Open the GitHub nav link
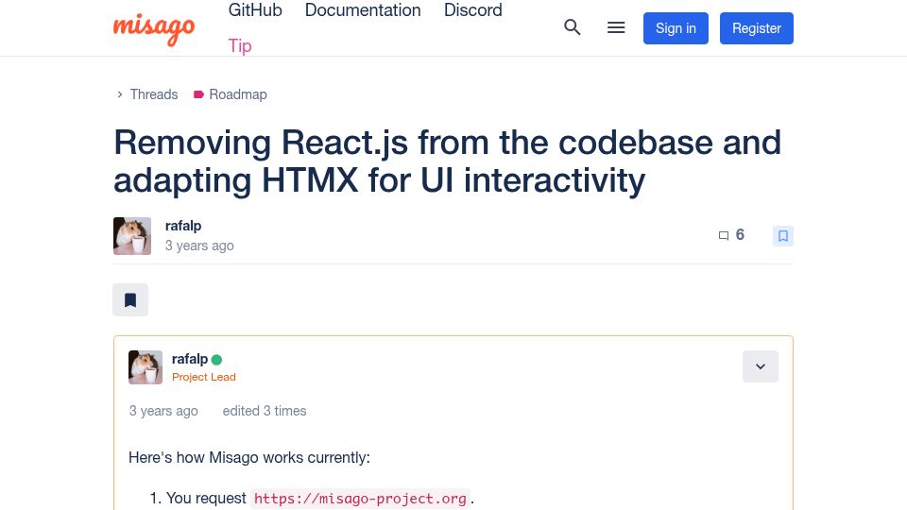The image size is (907, 510). point(255,10)
